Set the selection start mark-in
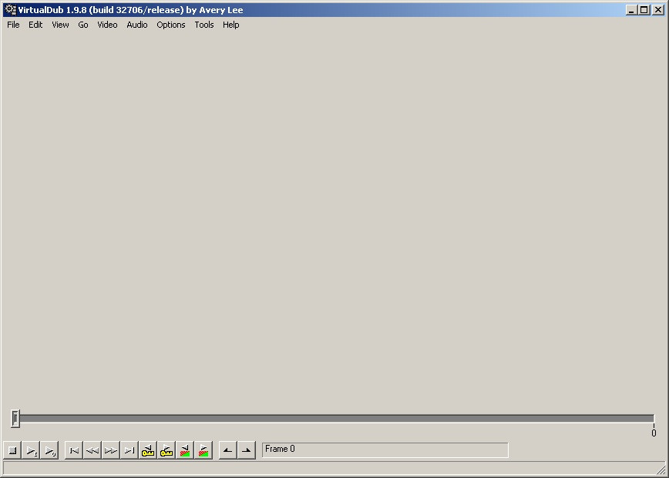Viewport: 669px width, 478px height. (x=228, y=450)
